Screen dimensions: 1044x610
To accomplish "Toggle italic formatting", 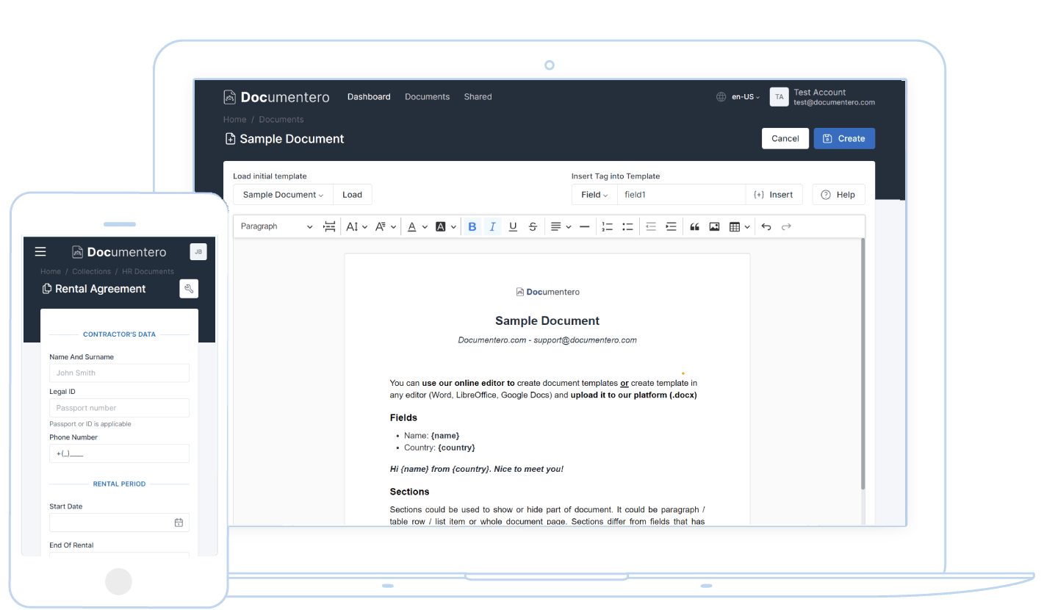I will (x=493, y=226).
